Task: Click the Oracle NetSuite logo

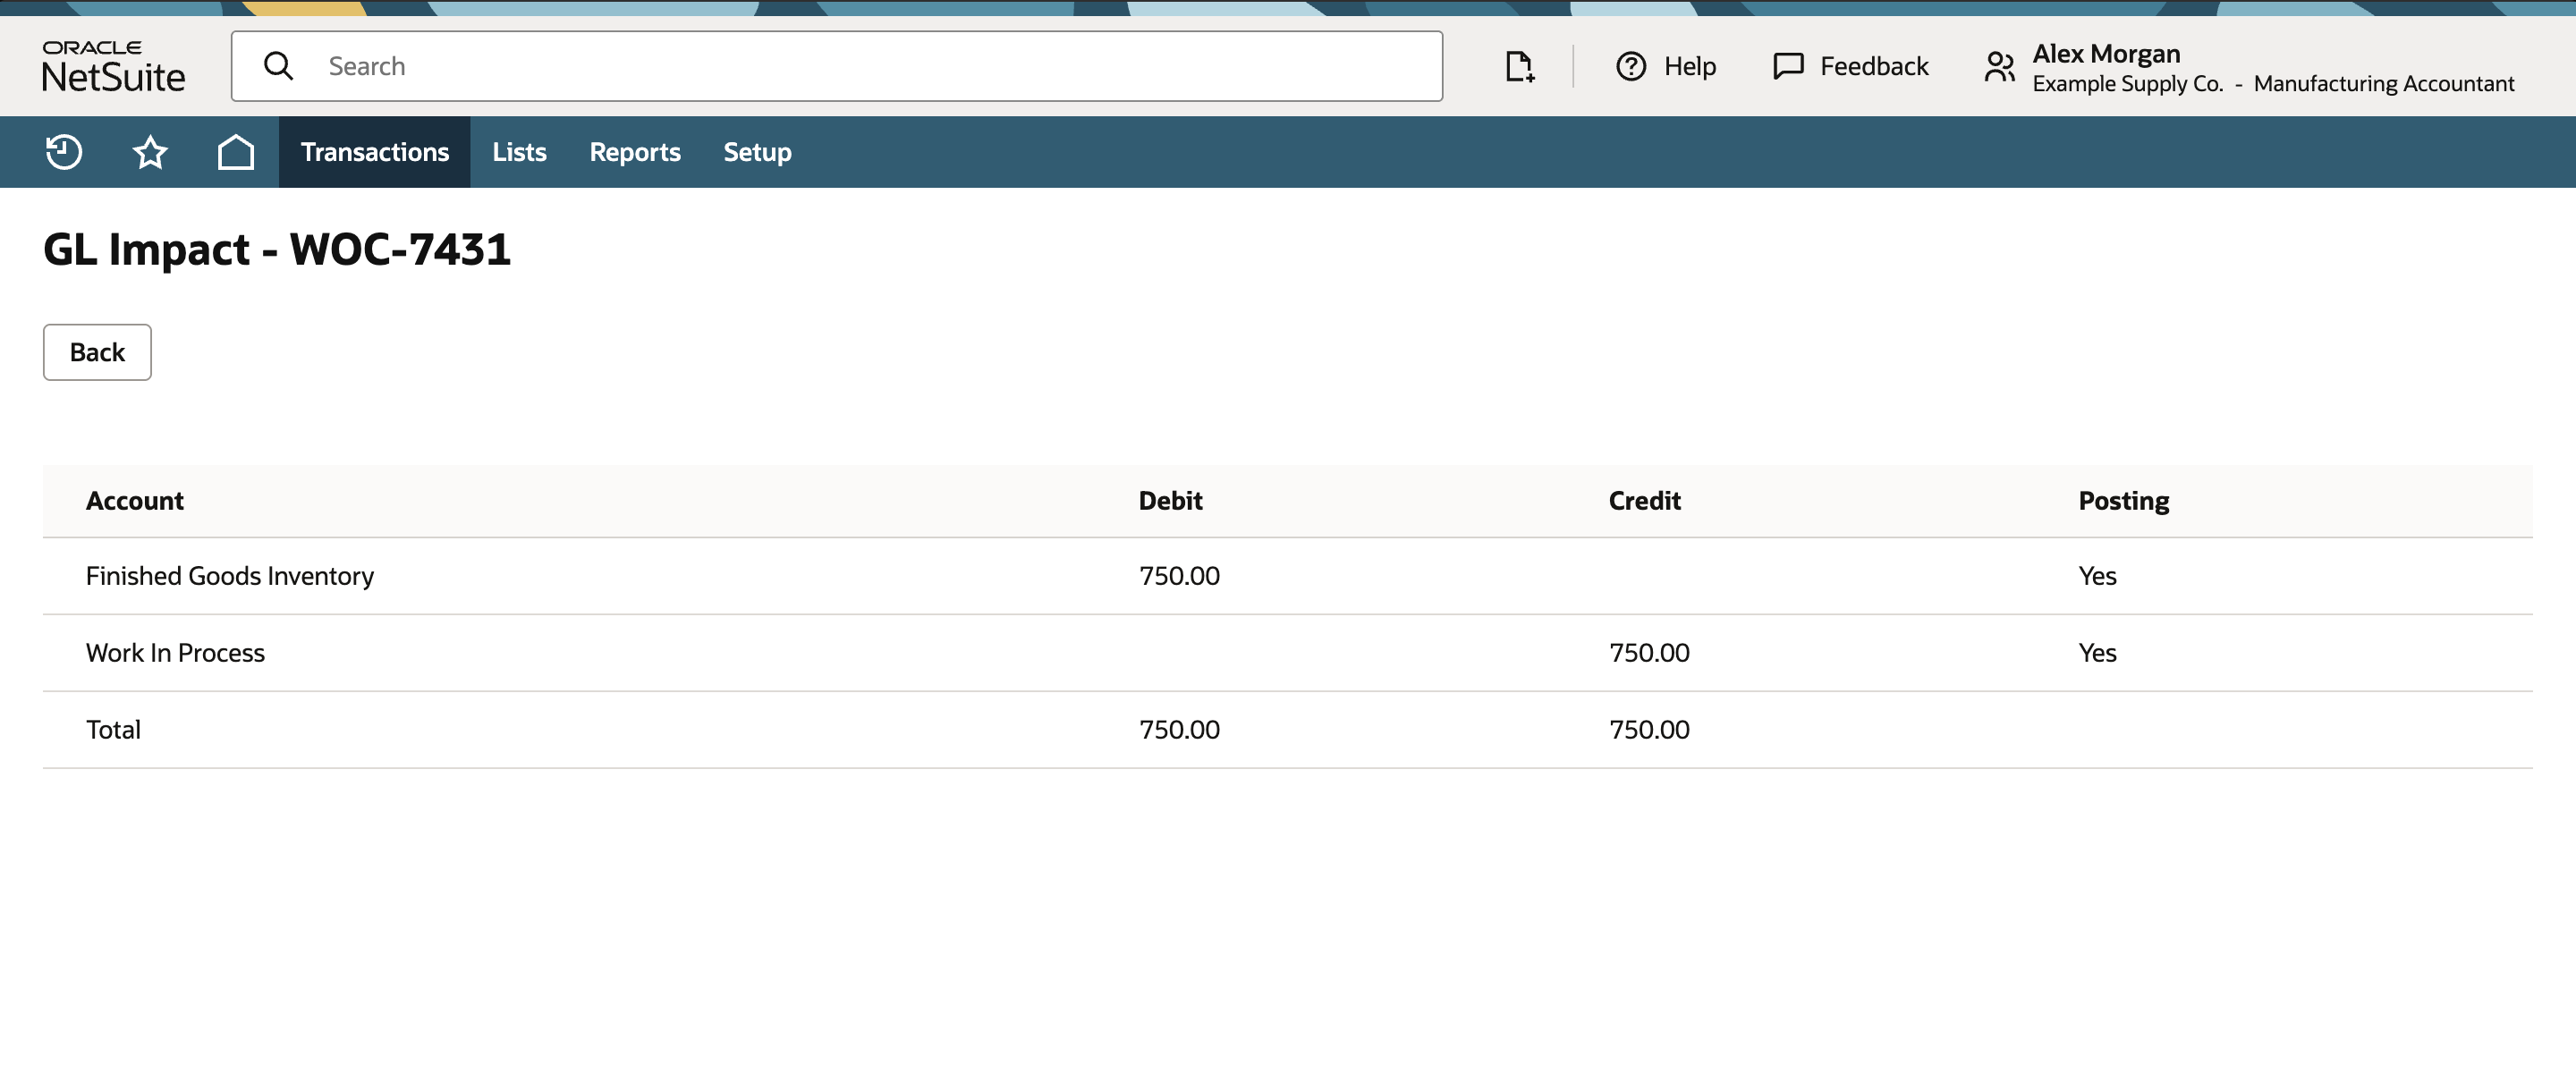Action: (x=113, y=66)
